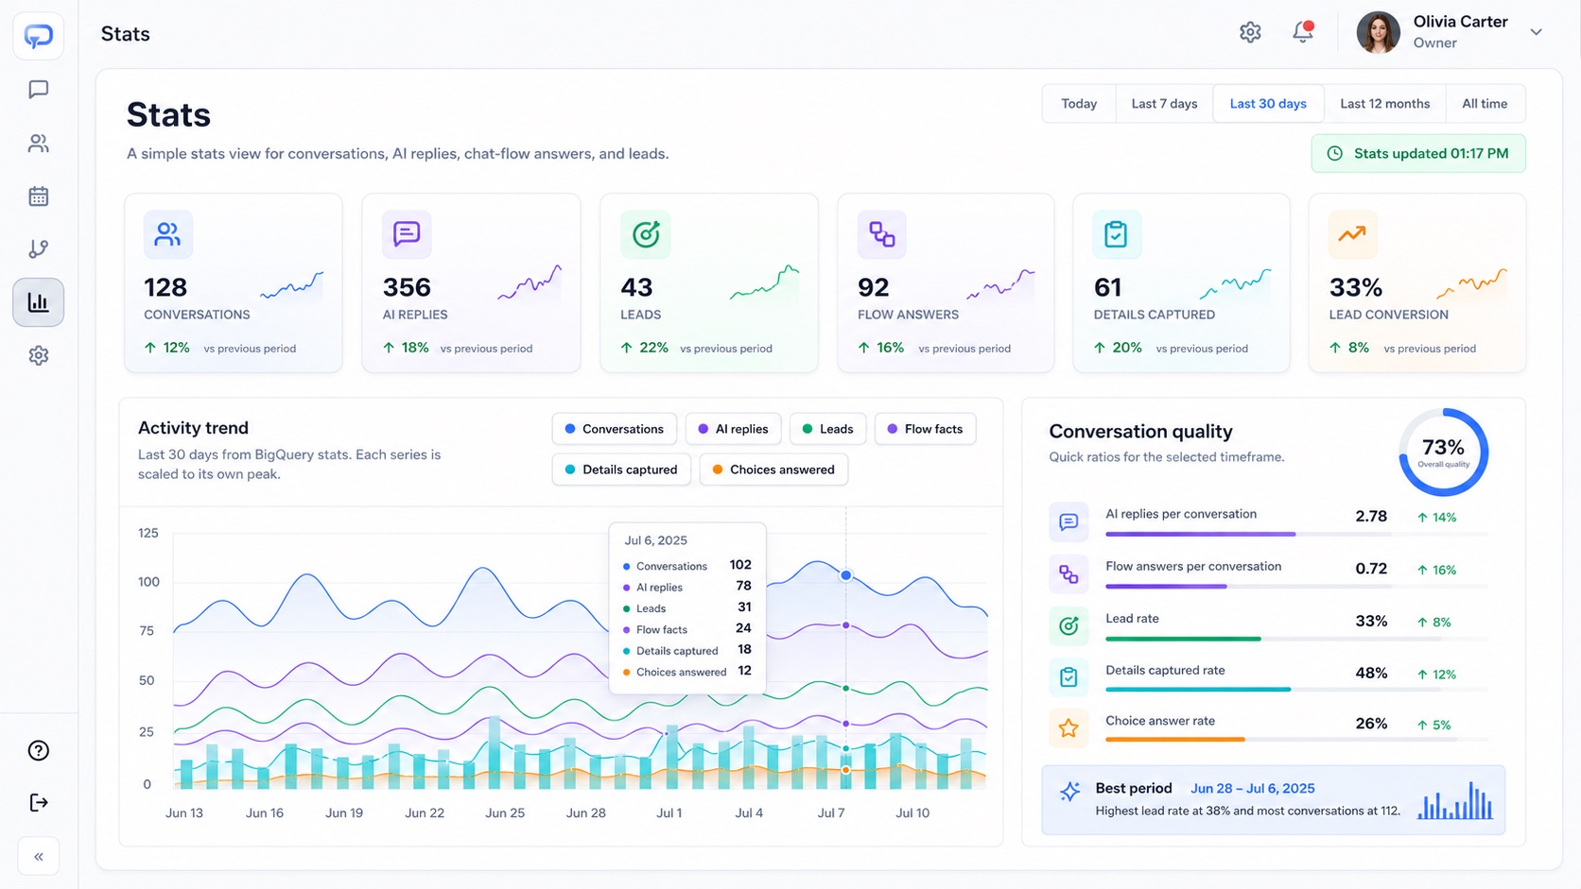The height and width of the screenshot is (889, 1581).
Task: Click the Jun 25 x-axis label
Action: pos(505,812)
